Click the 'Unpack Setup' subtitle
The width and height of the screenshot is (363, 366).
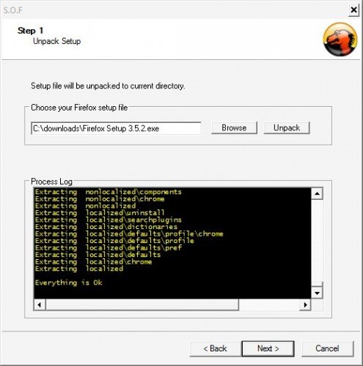pos(56,41)
